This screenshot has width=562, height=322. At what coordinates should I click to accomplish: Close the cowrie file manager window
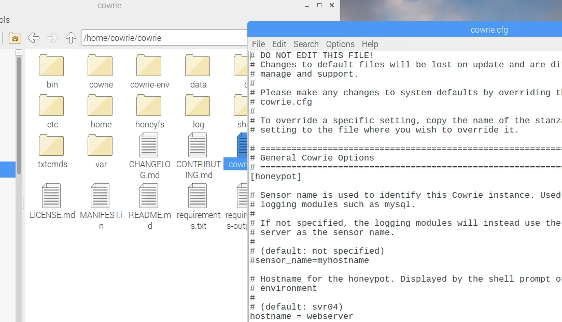(x=332, y=5)
